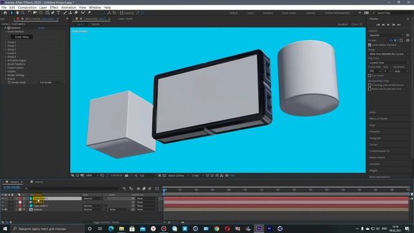Open the Preview Shortcut Spacebar dropdown
Image resolution: width=414 pixels, height=233 pixels.
(386, 35)
